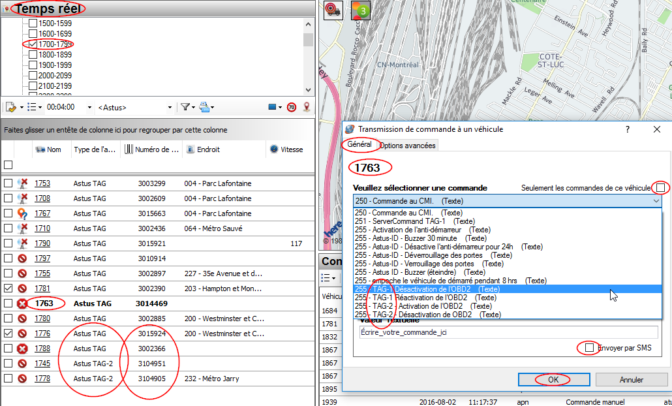Enable 'Envoyer par SMS' checkbox
672x406 pixels.
click(590, 348)
